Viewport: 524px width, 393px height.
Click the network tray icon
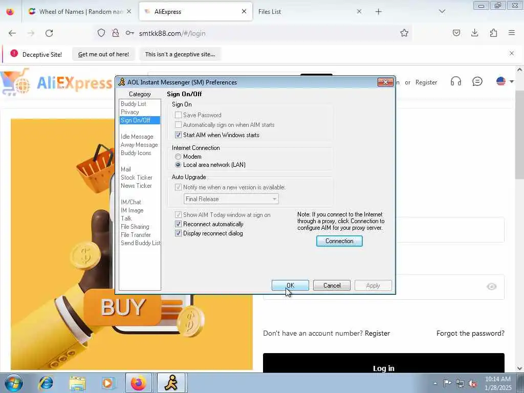460,383
